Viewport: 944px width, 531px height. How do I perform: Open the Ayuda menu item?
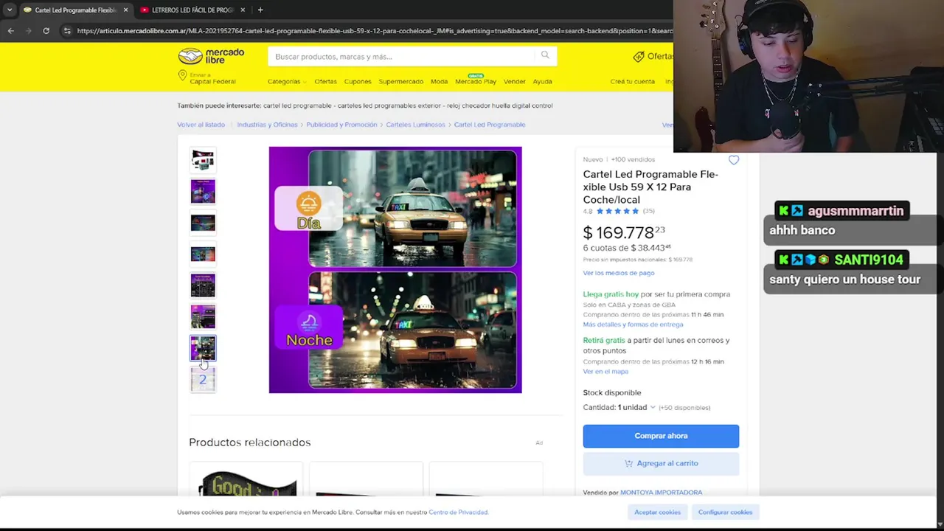click(542, 81)
